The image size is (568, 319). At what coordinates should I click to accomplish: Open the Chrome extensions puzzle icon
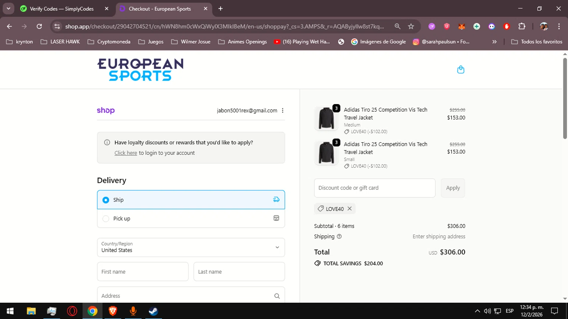pos(522,26)
